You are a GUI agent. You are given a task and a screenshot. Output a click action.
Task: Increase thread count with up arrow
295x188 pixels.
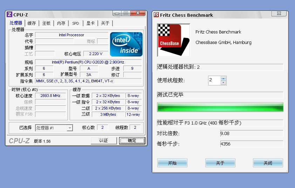223,78
